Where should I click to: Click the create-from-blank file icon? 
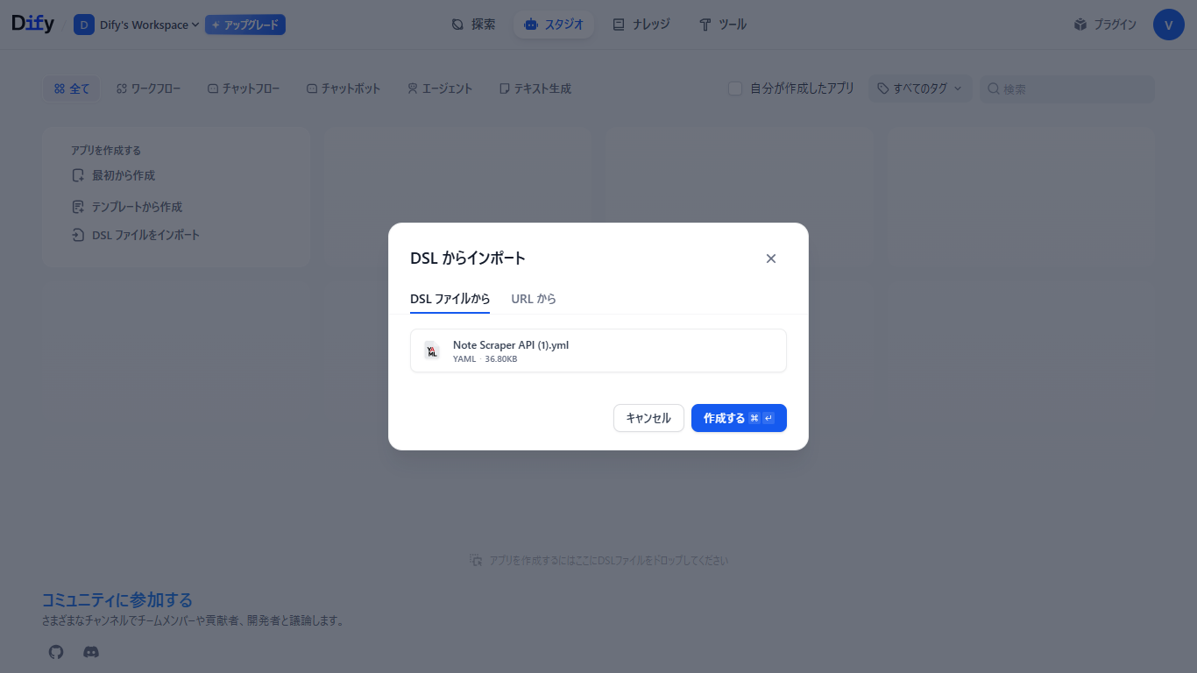(x=78, y=175)
